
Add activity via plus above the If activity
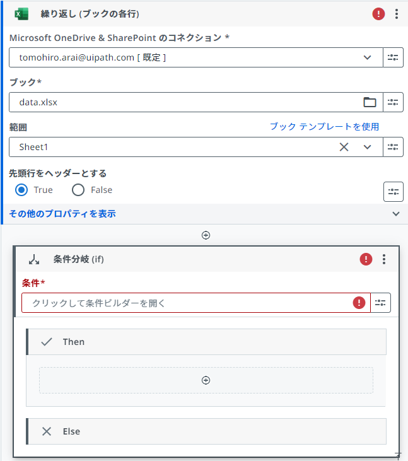click(x=206, y=235)
